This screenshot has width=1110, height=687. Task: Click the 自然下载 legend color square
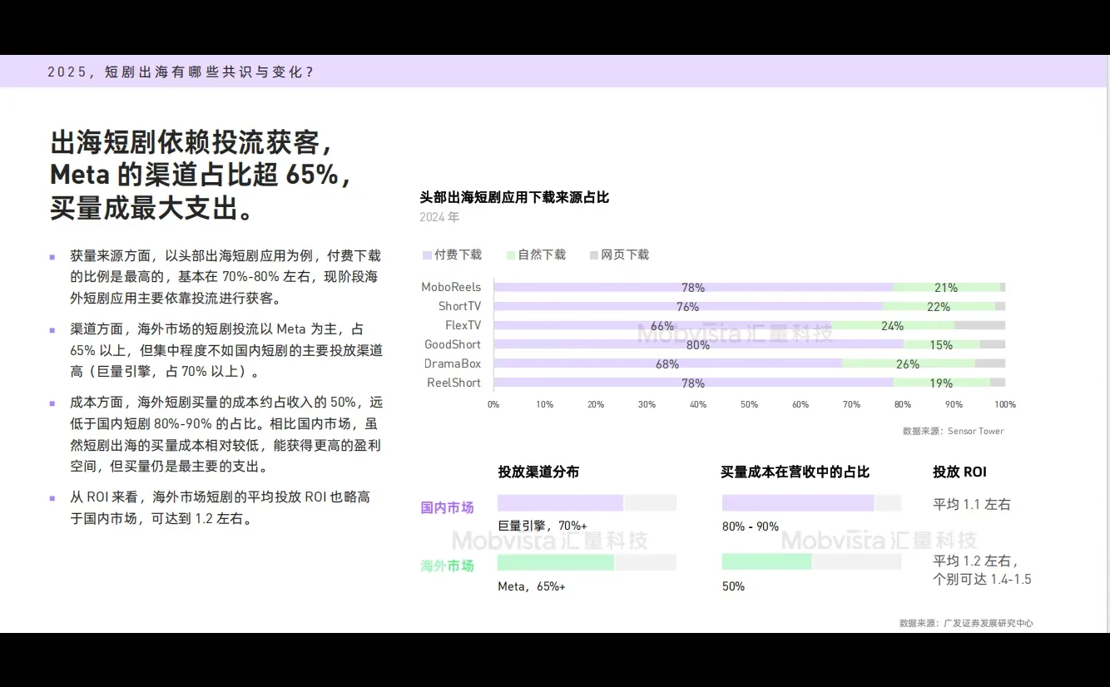510,254
